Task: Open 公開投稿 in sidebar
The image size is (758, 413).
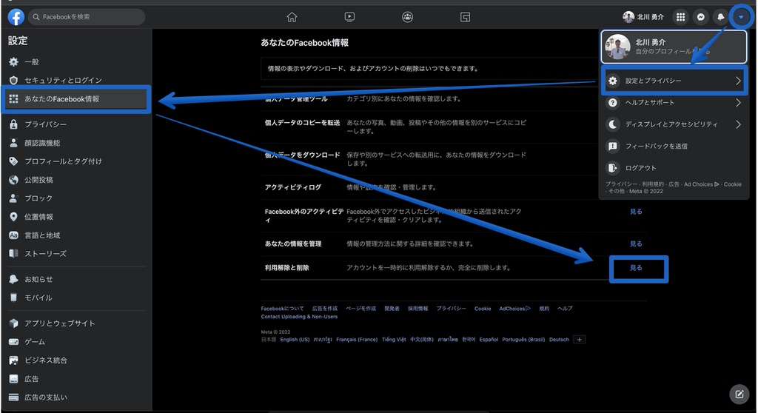Action: 76,180
